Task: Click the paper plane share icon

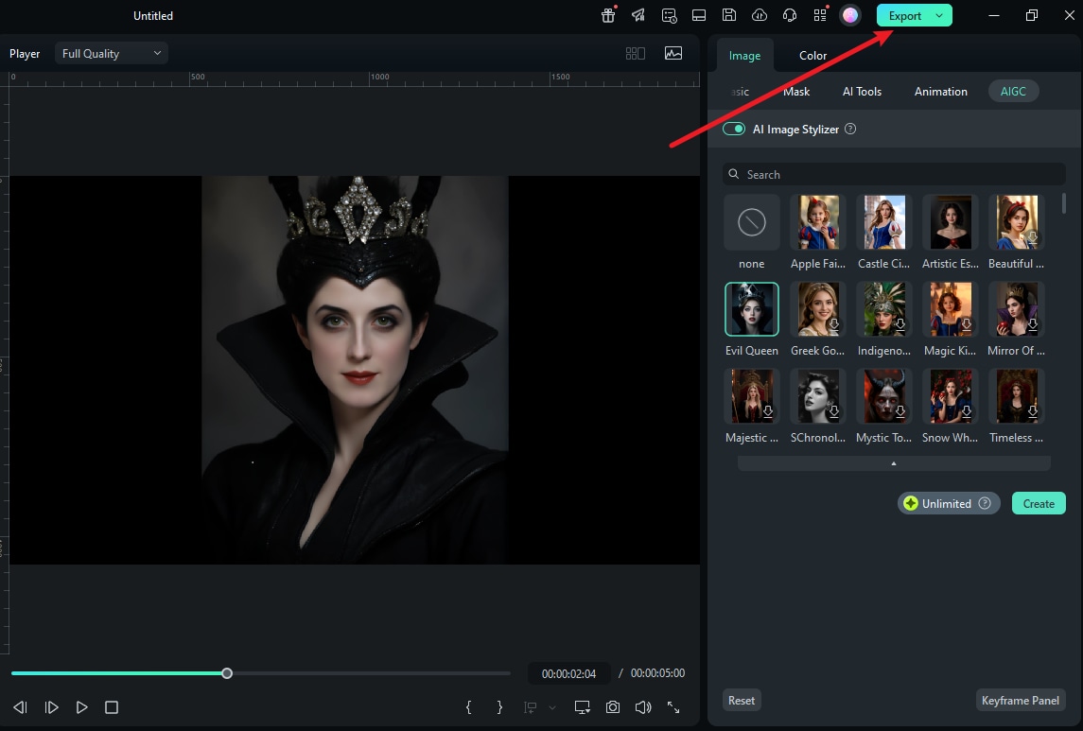Action: point(638,15)
